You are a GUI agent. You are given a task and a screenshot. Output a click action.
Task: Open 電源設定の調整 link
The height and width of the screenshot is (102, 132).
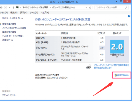[9, 32]
